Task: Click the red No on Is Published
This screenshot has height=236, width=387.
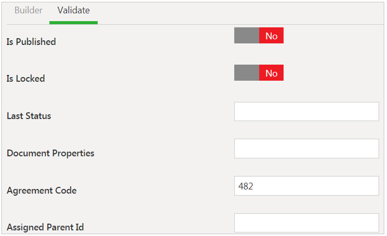Action: point(271,36)
